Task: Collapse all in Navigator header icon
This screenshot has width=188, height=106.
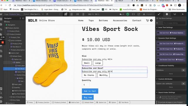Action: pos(20,18)
